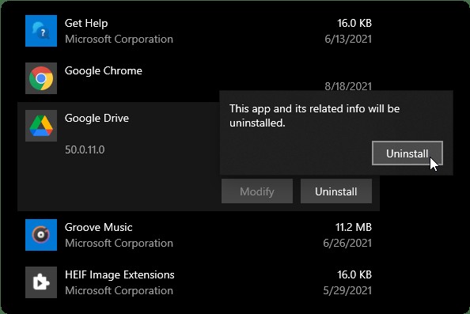Click the Google Drive version 50.0.11.0 text
Screen dimensions: 470x314
tap(85, 149)
